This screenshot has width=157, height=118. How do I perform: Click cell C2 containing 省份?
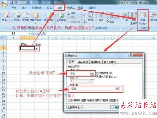41,45
